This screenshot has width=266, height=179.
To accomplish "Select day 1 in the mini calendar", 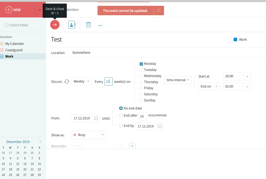I will click(39, 153).
